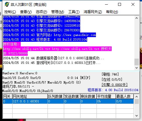Viewport: 142px width, 121px height.
Task: Click the Run16/15 Soc0/0 Usr0/0 status text
Action: pyautogui.click(x=22, y=78)
